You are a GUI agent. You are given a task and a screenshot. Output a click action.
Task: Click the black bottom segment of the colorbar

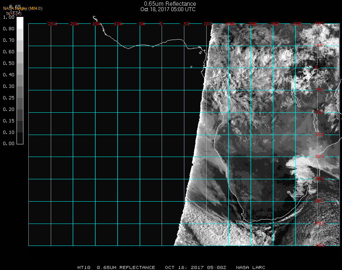[x=20, y=138]
